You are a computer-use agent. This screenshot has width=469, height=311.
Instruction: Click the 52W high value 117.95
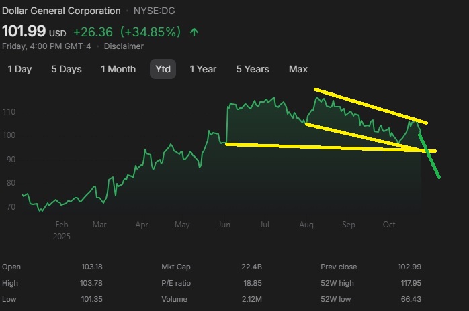411,283
